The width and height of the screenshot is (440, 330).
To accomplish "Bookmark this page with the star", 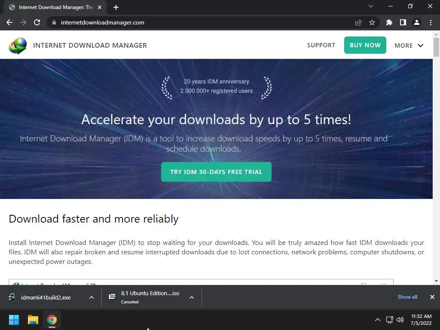I will pos(372,22).
